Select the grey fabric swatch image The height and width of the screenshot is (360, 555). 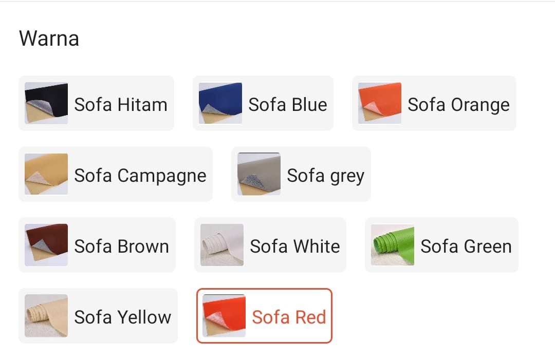click(x=259, y=174)
